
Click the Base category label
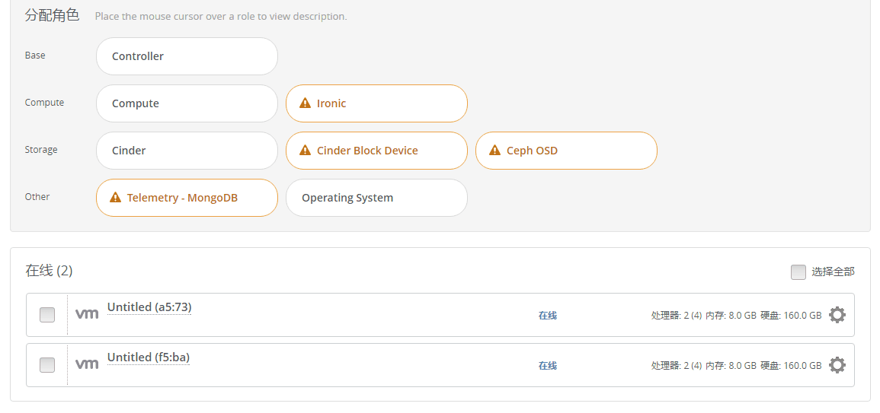point(35,56)
